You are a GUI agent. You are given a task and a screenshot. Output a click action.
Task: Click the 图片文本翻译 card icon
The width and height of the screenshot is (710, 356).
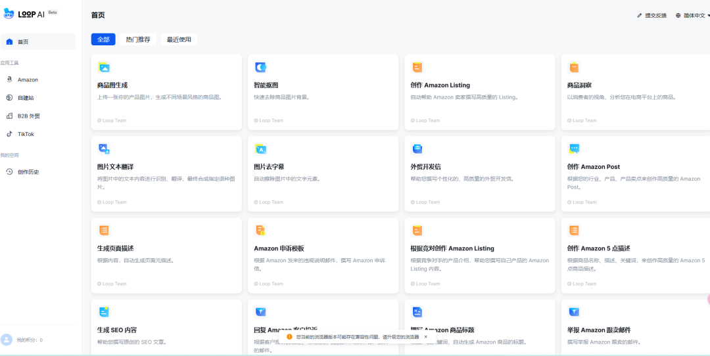pyautogui.click(x=104, y=149)
